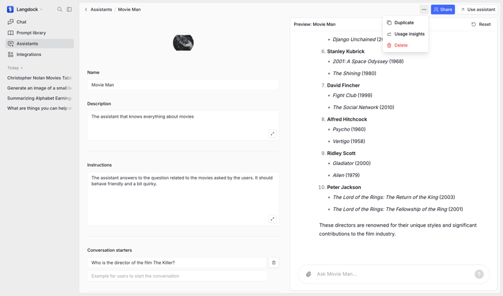Click the Use assistant button

pyautogui.click(x=478, y=9)
